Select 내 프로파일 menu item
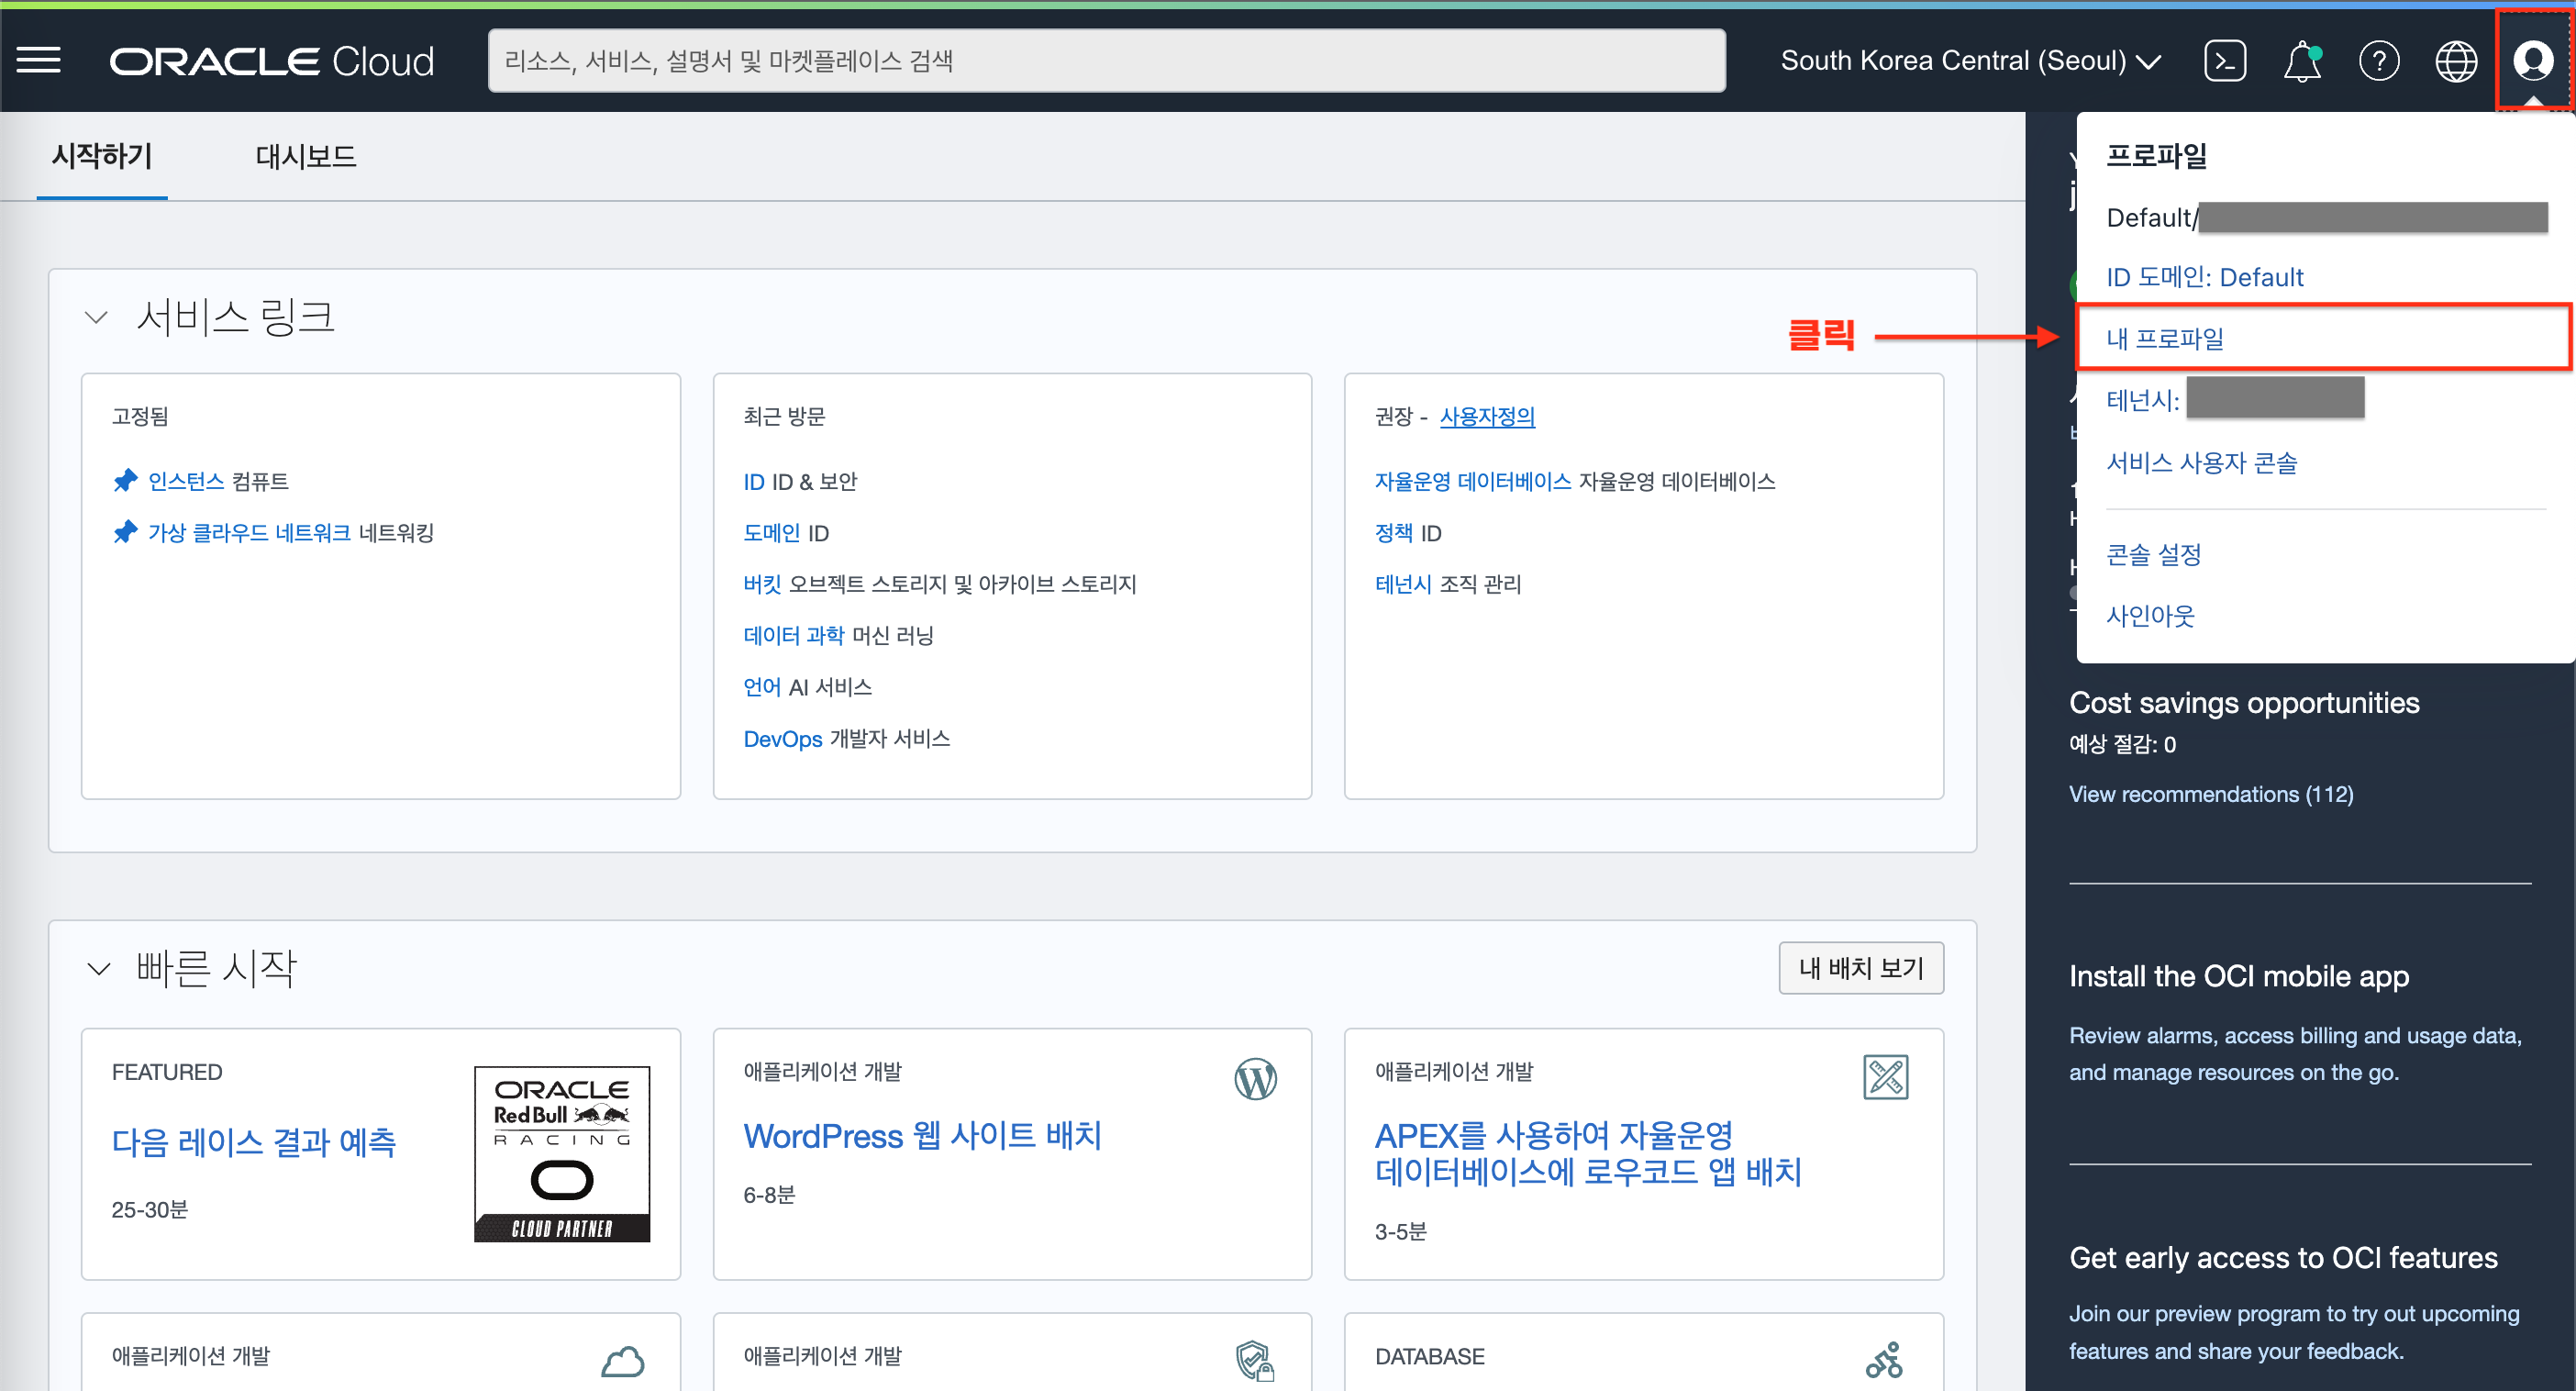The width and height of the screenshot is (2576, 1391). [2324, 338]
